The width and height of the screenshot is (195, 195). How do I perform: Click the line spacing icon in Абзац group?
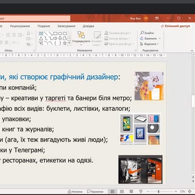[20, 35]
